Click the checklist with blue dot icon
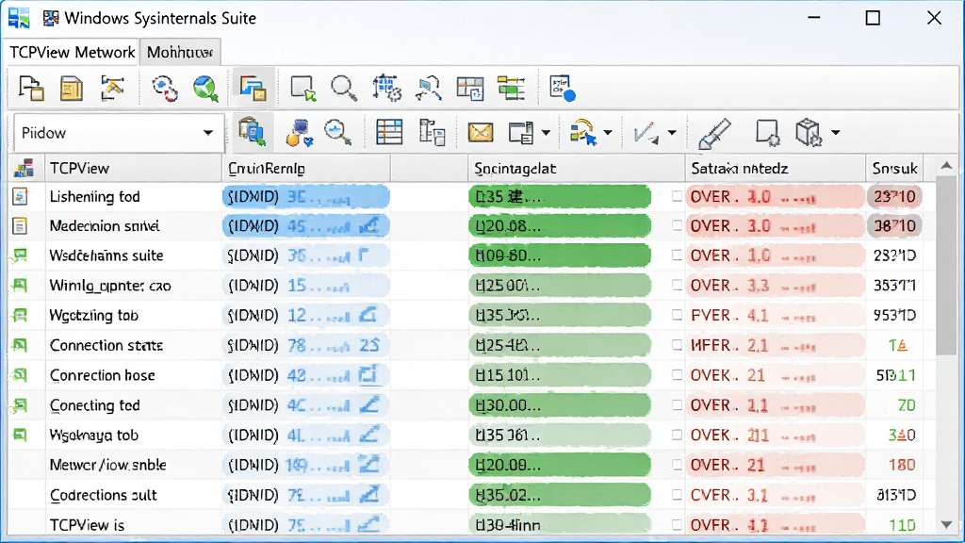965x543 pixels. 563,88
